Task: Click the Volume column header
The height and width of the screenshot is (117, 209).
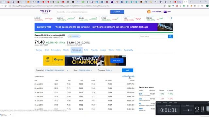Action: (132, 81)
